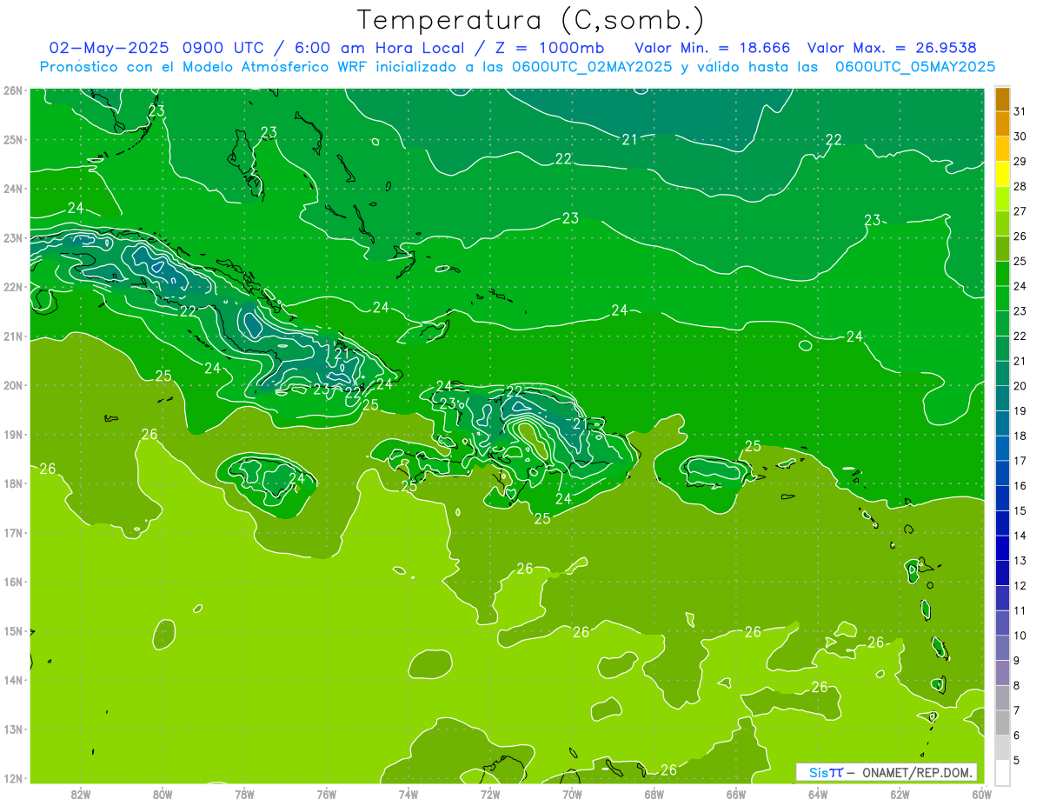Click the 13N latitude axis label
Screen dimensions: 1043x806
point(12,729)
